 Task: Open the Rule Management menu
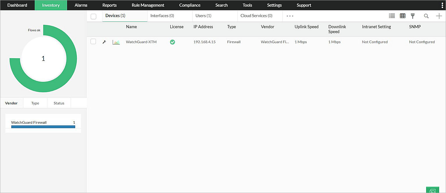(148, 5)
